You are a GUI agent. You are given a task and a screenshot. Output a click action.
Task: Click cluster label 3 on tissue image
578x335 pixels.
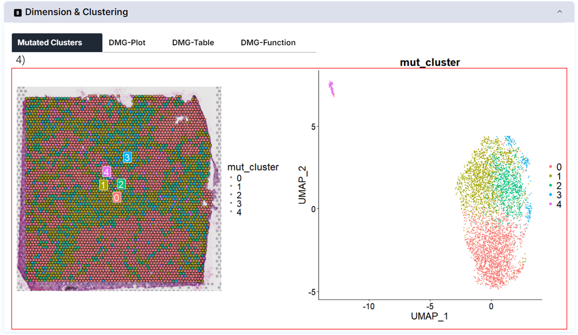127,157
